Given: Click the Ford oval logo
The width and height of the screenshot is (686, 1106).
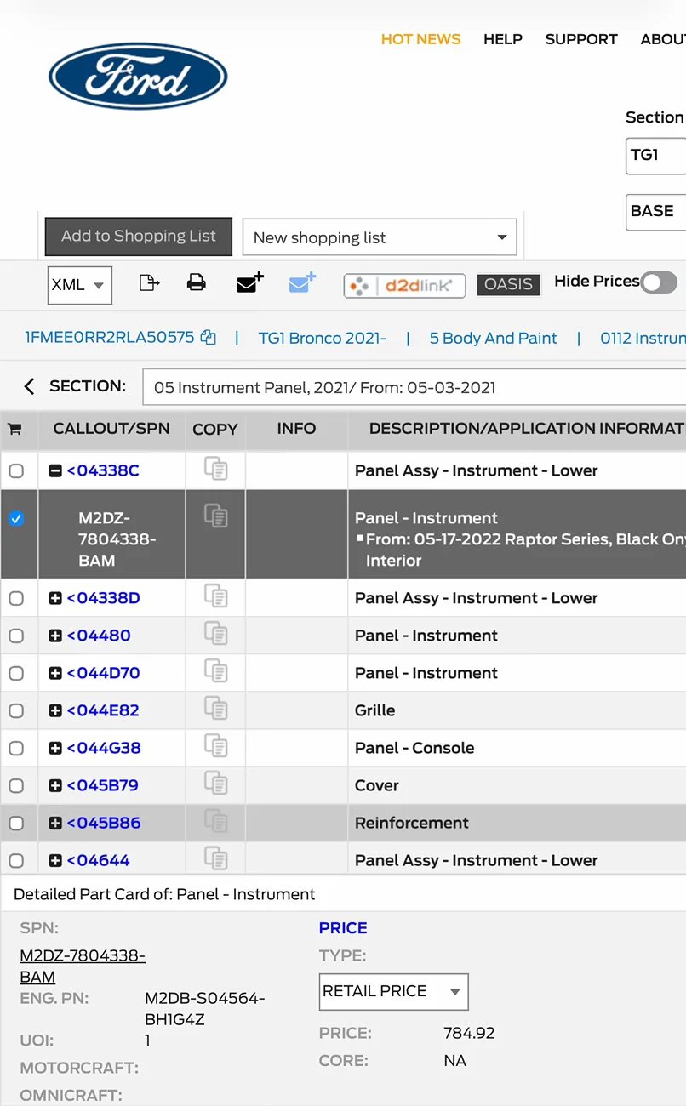Looking at the screenshot, I should click(138, 77).
